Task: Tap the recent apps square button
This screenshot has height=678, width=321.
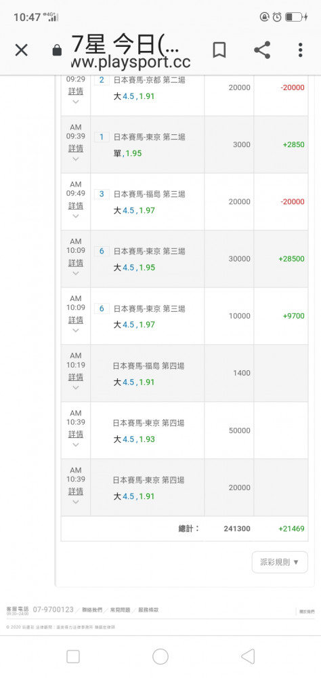Action: coord(73,656)
